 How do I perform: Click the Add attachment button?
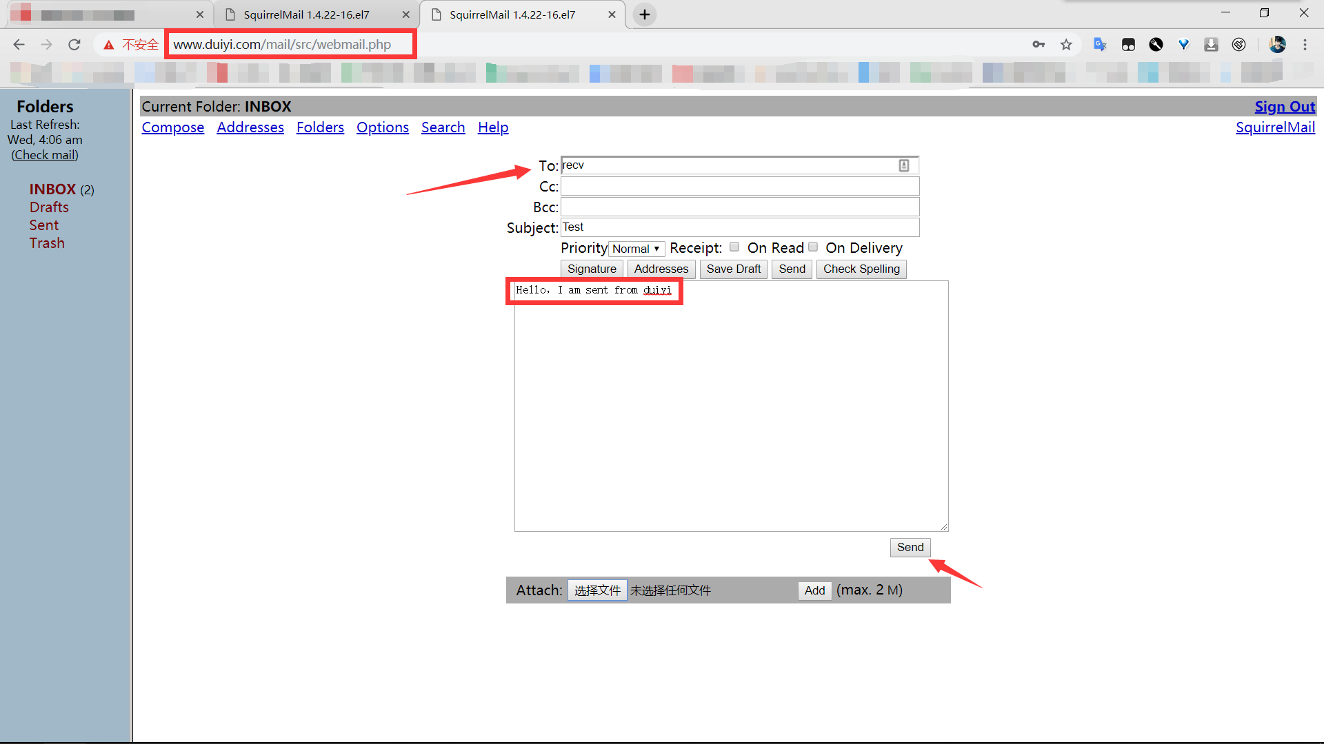tap(814, 590)
